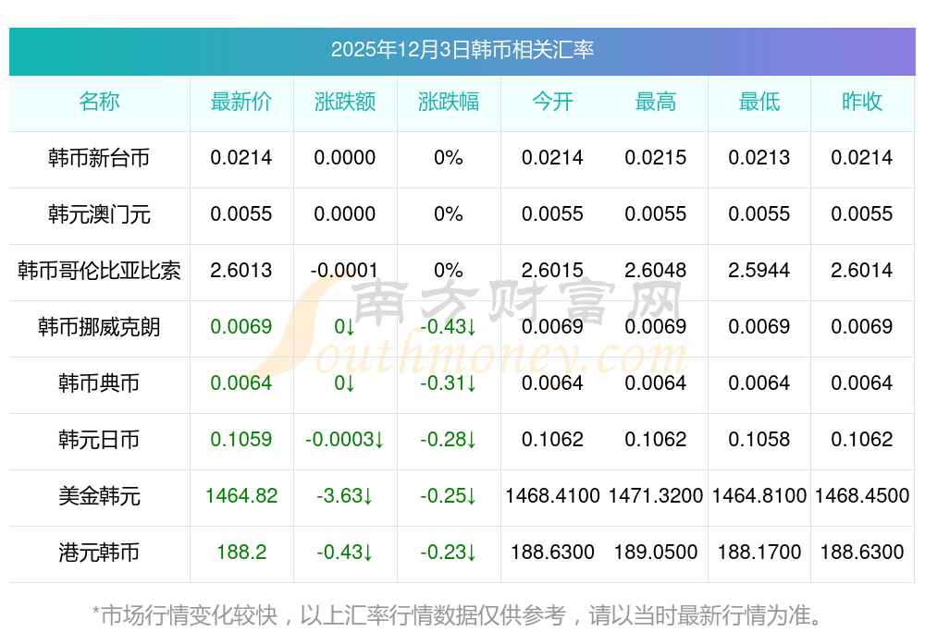The width and height of the screenshot is (925, 644).
Task: Select the 韩币哥伦比亚比索 row label
Action: (x=99, y=271)
